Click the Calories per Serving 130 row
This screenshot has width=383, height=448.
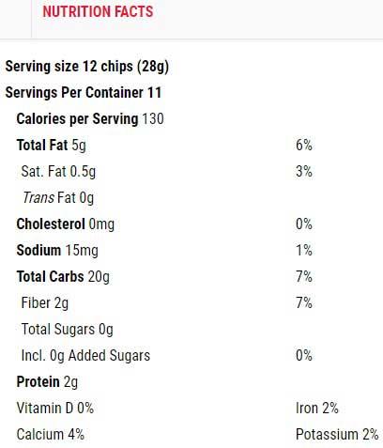(90, 119)
